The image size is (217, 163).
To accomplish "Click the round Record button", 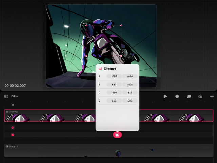I will click(x=177, y=96).
